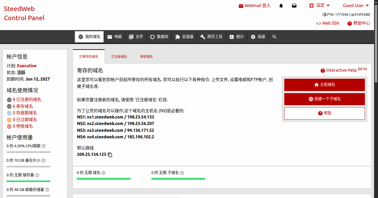Viewport: 378px width, 198px height.
Task: Click the 设定 gear icon
Action: [312, 5]
